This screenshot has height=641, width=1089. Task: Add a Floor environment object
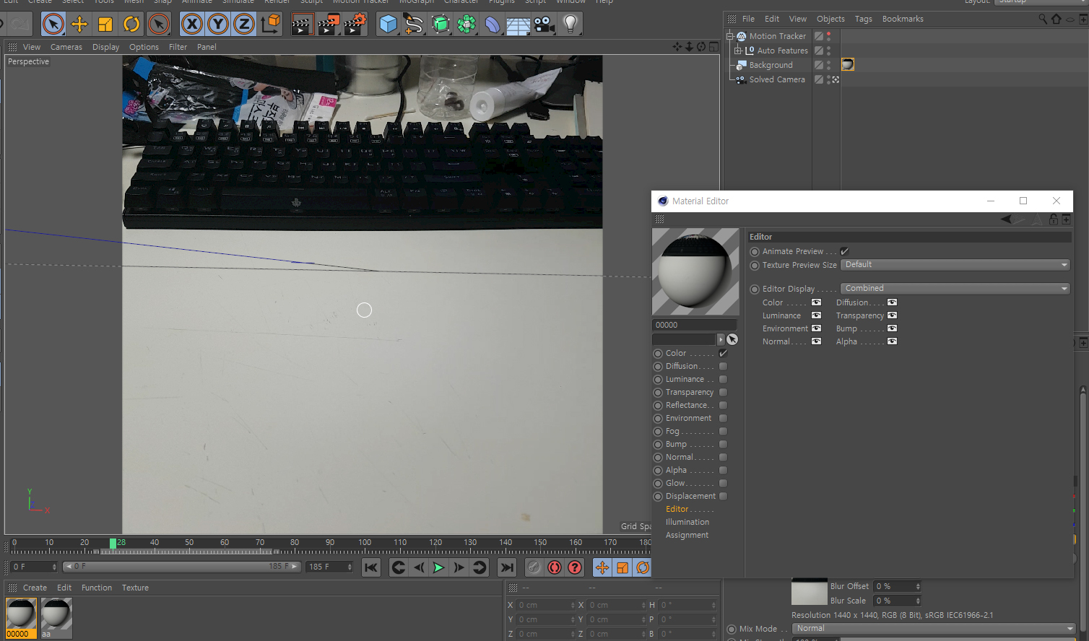tap(519, 24)
